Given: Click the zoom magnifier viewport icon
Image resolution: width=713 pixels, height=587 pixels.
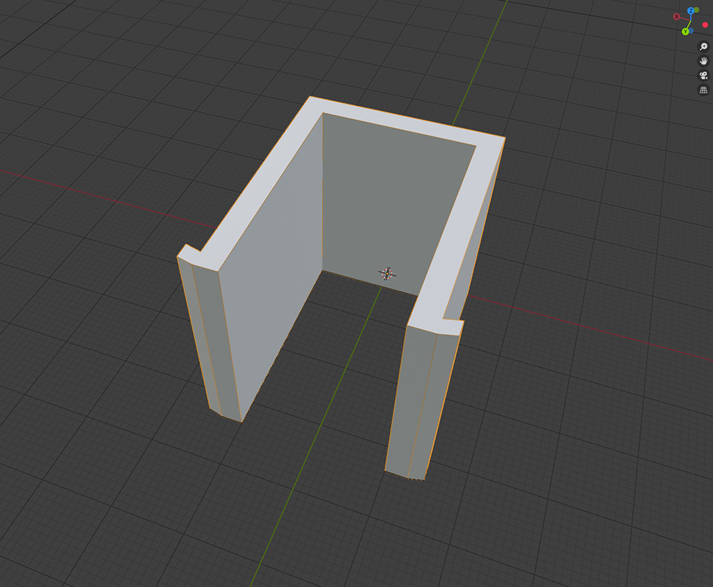Looking at the screenshot, I should click(703, 47).
